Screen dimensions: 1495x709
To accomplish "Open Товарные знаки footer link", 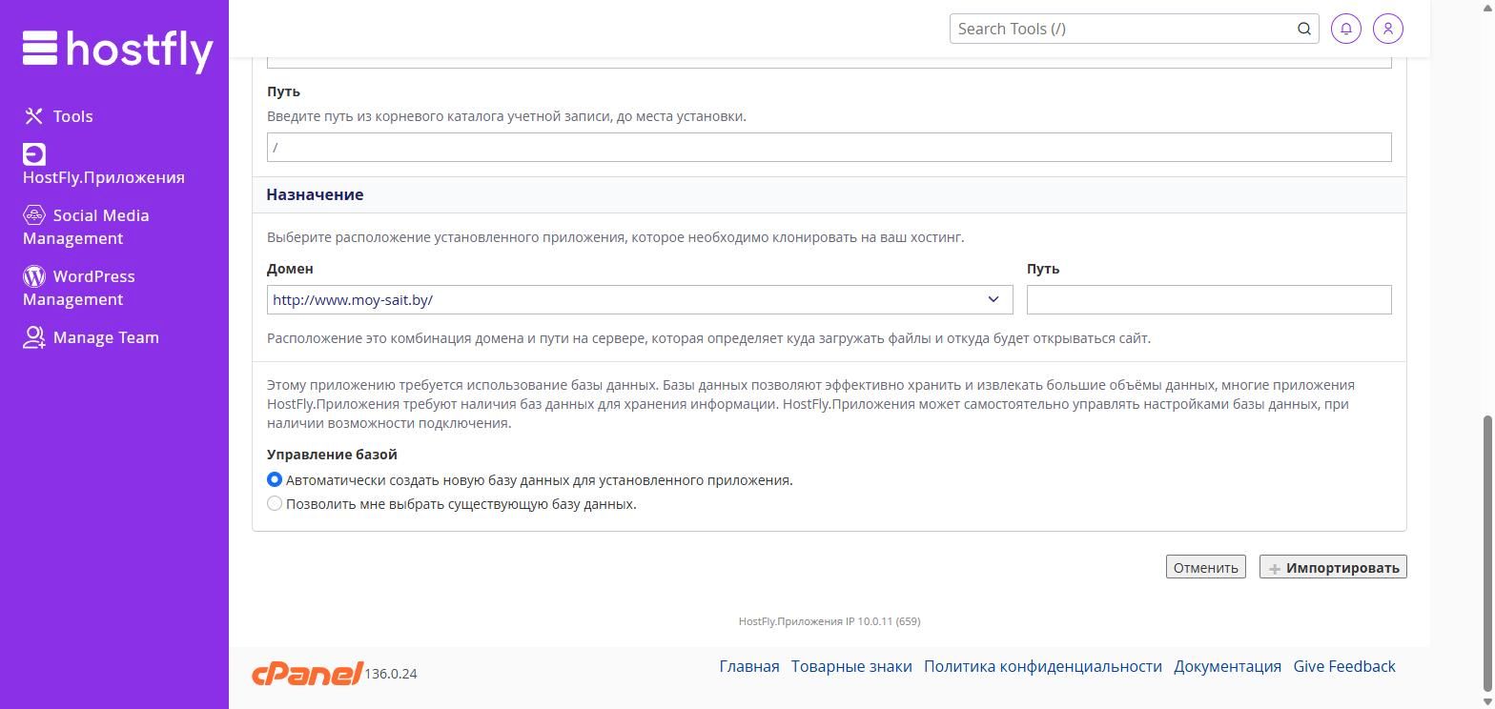I will coord(851,666).
